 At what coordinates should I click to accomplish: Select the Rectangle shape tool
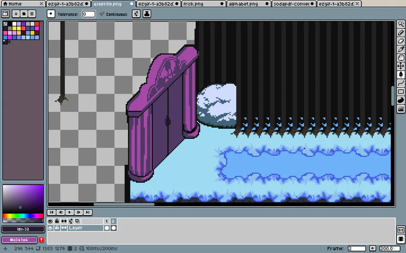click(x=401, y=92)
